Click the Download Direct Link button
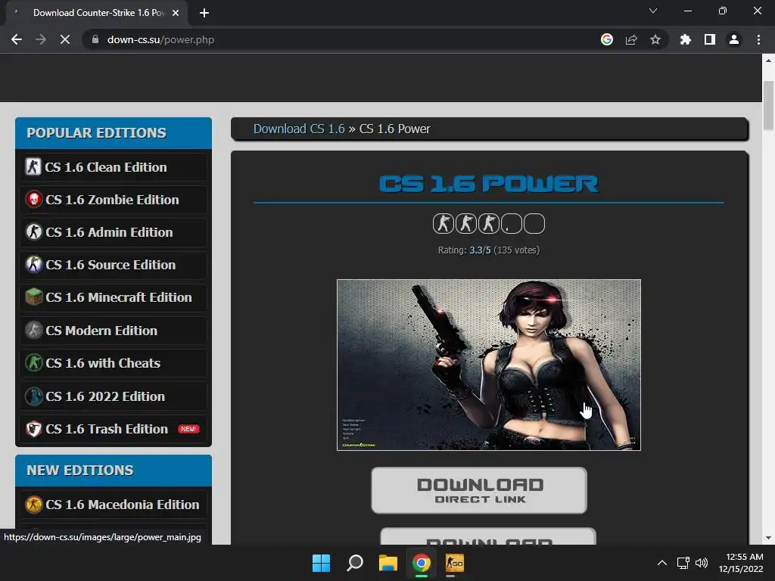 click(479, 490)
